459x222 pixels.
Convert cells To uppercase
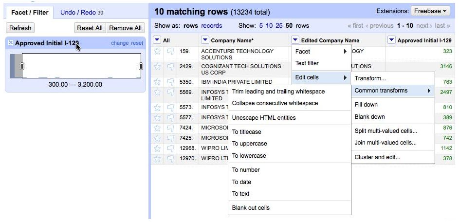click(289, 144)
